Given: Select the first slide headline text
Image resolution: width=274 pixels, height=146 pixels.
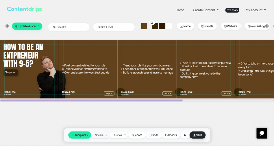Looking at the screenshot, I should 23,55.
